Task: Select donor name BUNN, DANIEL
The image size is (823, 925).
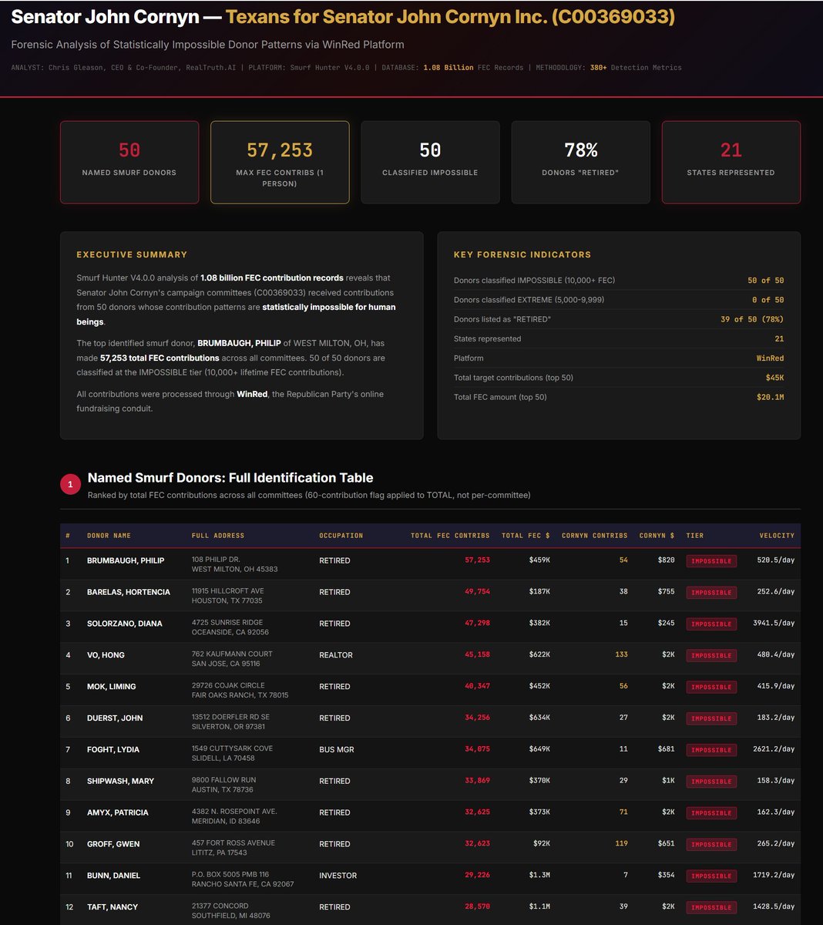Action: pyautogui.click(x=113, y=876)
